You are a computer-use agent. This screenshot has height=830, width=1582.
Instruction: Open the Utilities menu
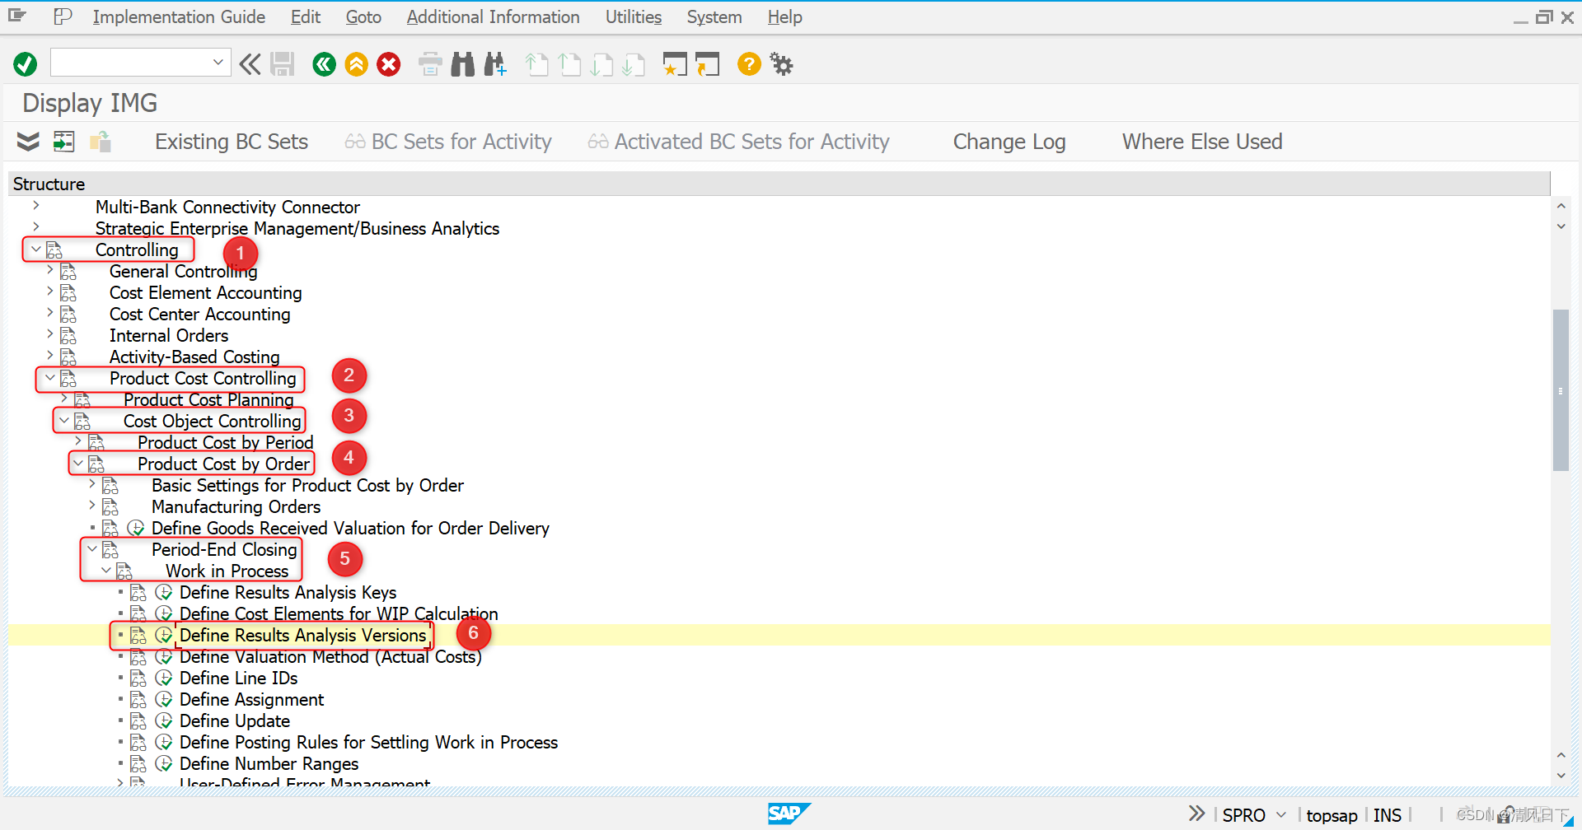[634, 16]
